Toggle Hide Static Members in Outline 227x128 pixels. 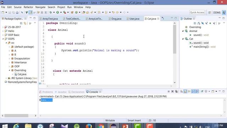206,23
